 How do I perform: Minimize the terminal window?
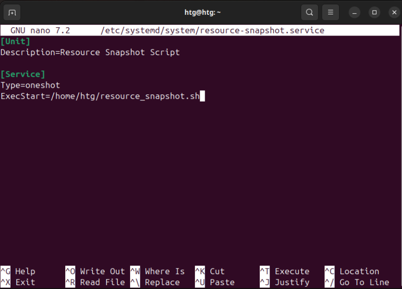(x=354, y=12)
